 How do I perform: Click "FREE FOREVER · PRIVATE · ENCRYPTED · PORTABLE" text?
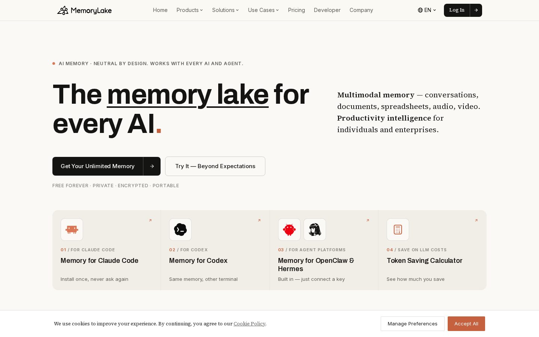coord(116,186)
